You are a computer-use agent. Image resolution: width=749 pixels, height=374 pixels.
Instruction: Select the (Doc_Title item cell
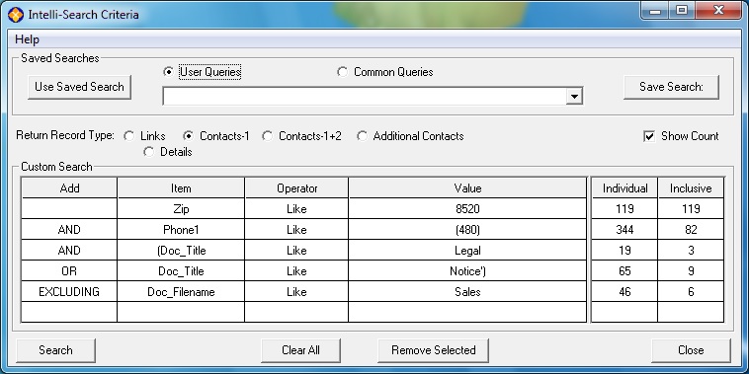click(x=181, y=250)
